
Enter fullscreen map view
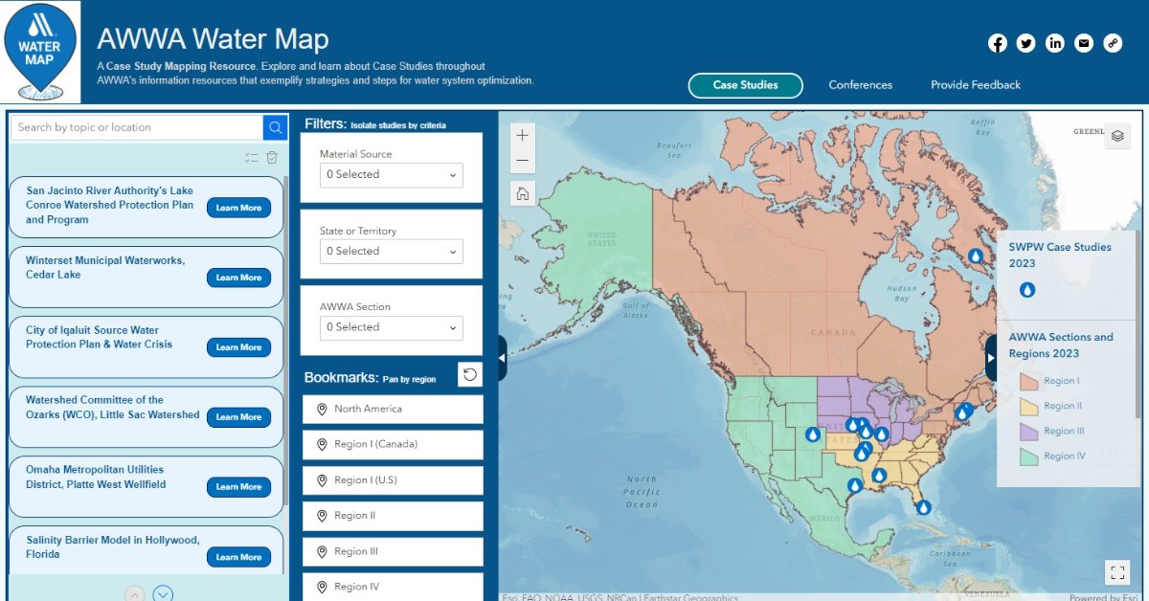coord(1117,572)
